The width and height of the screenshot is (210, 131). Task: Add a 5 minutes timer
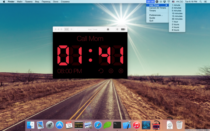click(x=177, y=11)
